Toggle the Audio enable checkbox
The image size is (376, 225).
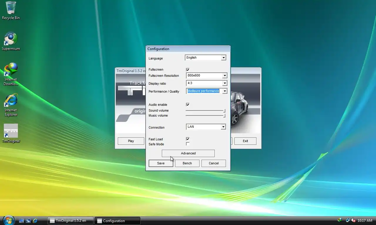click(188, 105)
